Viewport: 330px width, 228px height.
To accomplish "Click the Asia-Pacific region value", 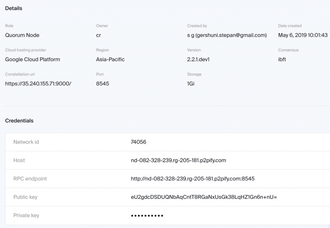I will coord(110,60).
